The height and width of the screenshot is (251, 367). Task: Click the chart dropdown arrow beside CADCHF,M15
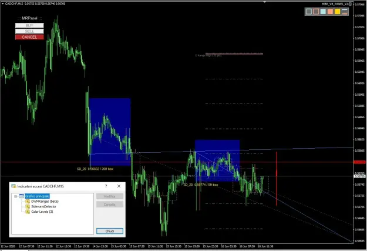(x=2, y=4)
